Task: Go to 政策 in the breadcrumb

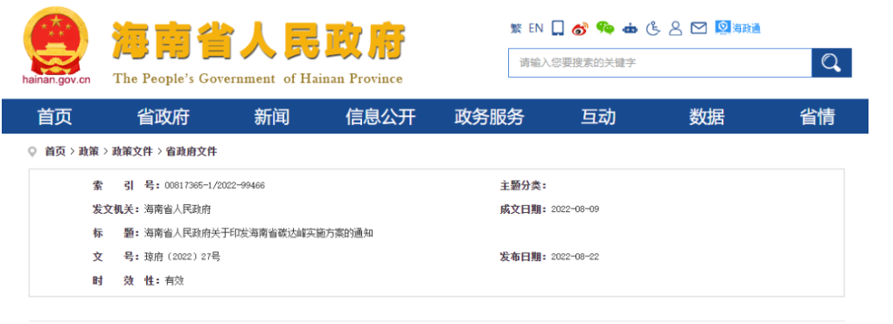Action: coord(89,152)
